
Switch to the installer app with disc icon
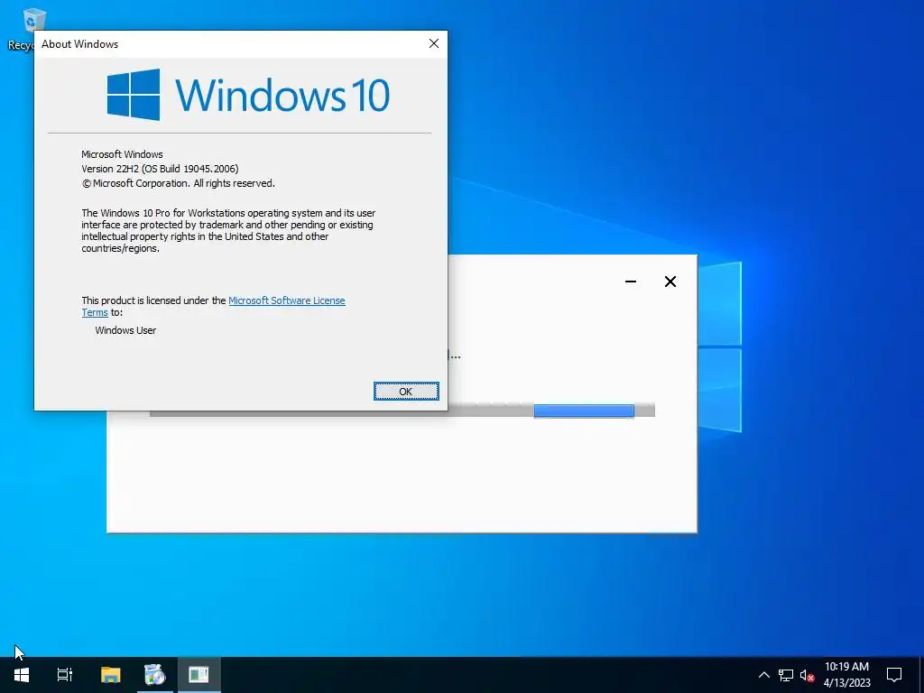click(x=155, y=675)
